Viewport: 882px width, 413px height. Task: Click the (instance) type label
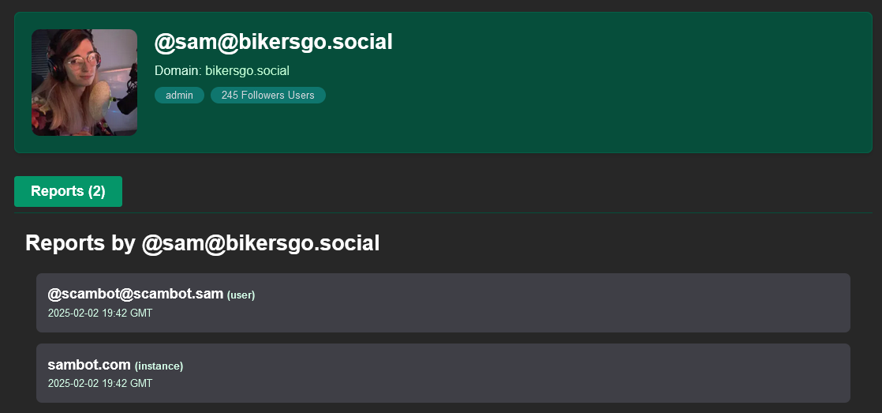159,366
